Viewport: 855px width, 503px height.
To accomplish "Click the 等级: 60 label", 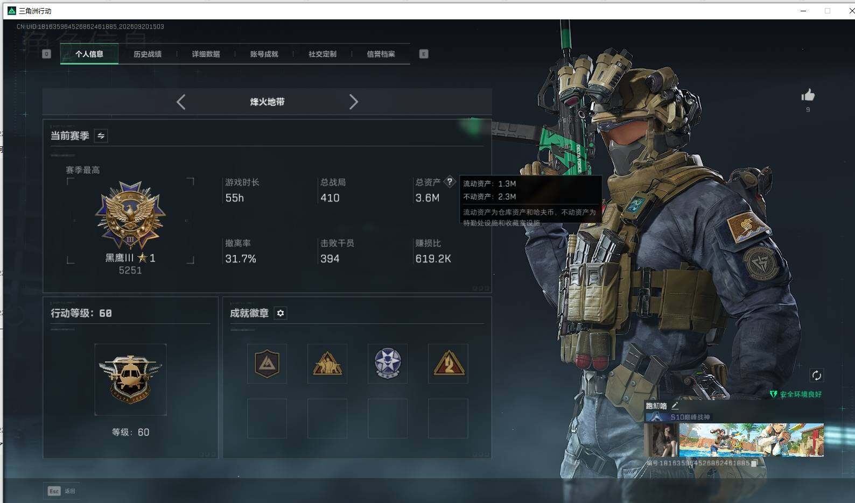I will tap(131, 433).
